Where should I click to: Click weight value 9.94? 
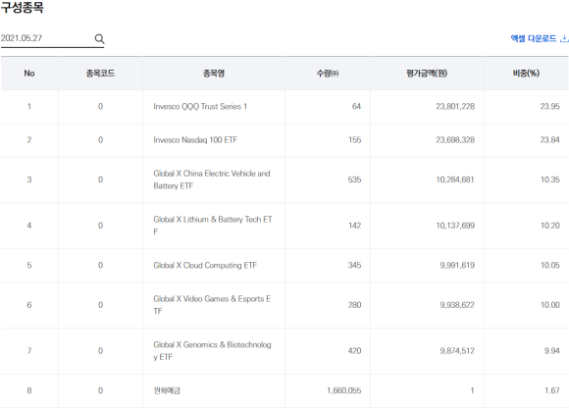pos(552,351)
